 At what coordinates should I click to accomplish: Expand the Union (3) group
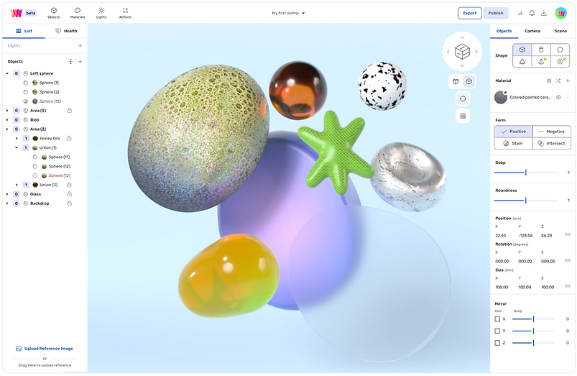click(17, 185)
